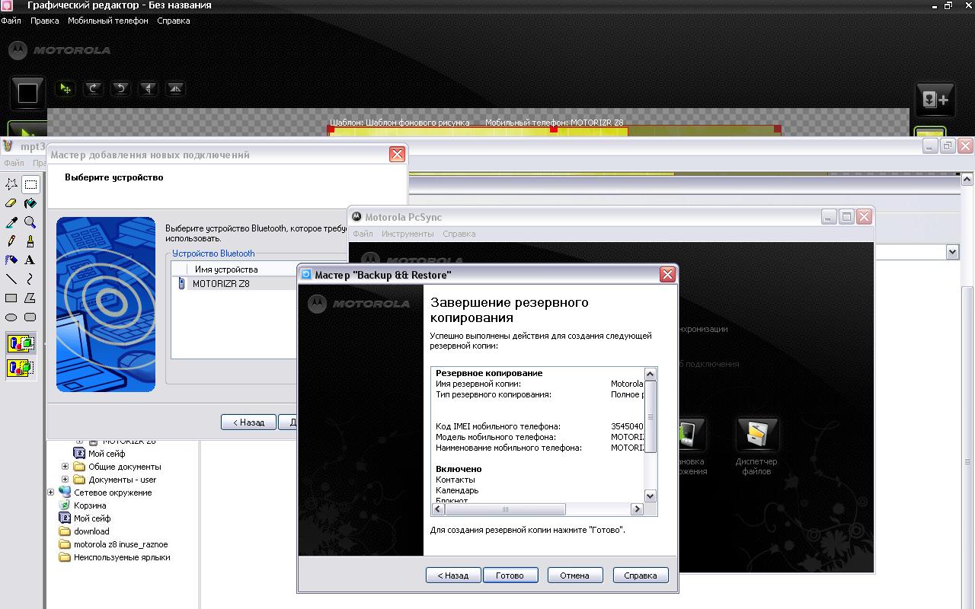Open Инструменты menu in Motorola PcSync
This screenshot has height=609, width=975.
[408, 234]
